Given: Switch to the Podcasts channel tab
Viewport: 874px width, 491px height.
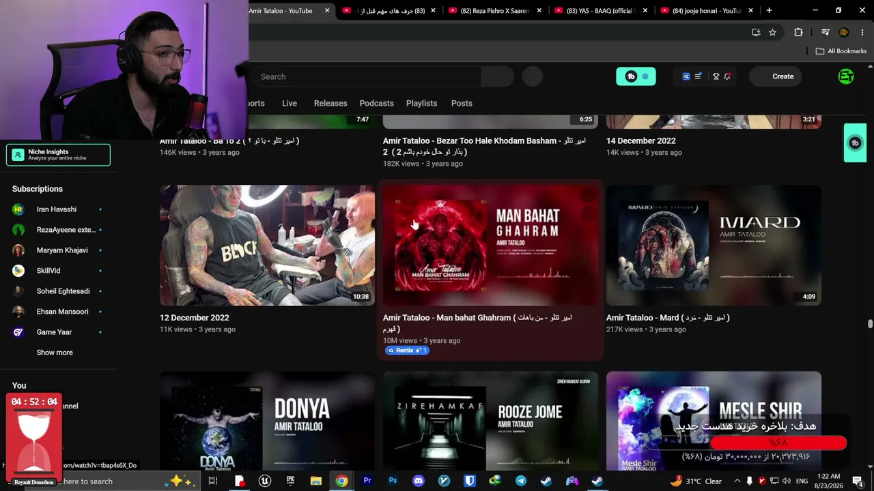Looking at the screenshot, I should click(x=377, y=103).
